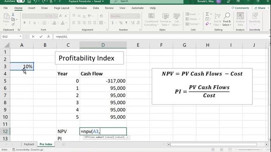Click Decrease Font Size icon
271x152 pixels.
pyautogui.click(x=66, y=16)
